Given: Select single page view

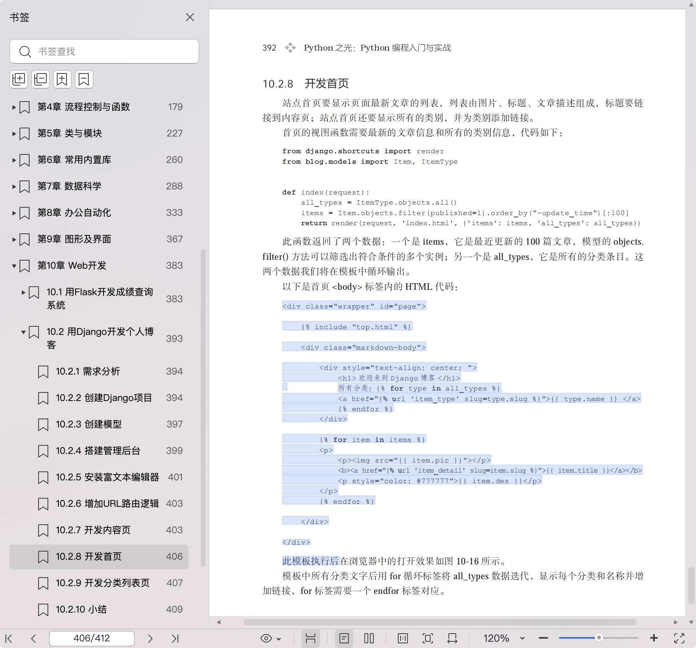Looking at the screenshot, I should tap(344, 638).
